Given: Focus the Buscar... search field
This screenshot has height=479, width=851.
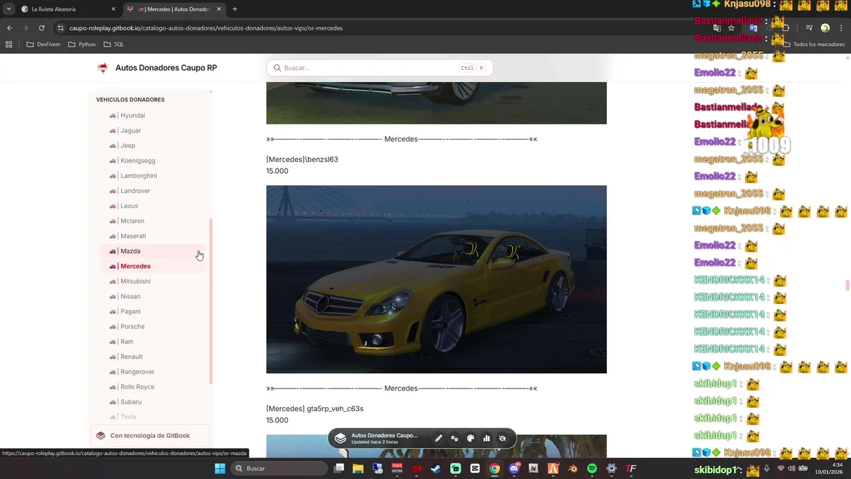Looking at the screenshot, I should tap(380, 68).
